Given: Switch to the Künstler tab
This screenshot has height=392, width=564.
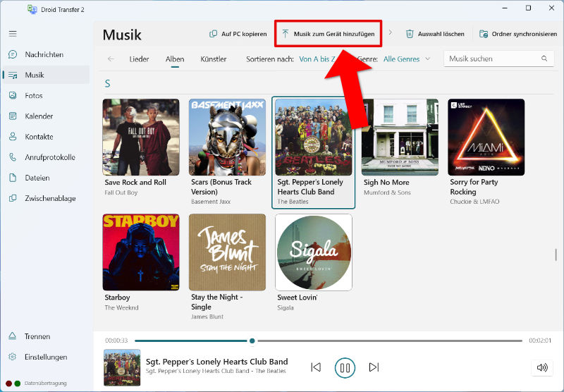Looking at the screenshot, I should 214,59.
